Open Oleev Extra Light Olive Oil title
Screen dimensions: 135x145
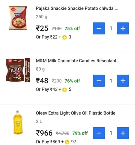point(75,113)
